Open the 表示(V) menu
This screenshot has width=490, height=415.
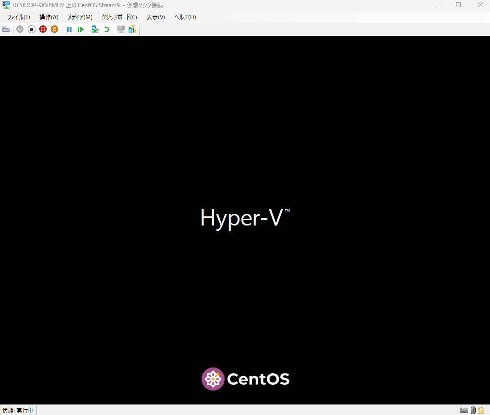click(x=155, y=17)
